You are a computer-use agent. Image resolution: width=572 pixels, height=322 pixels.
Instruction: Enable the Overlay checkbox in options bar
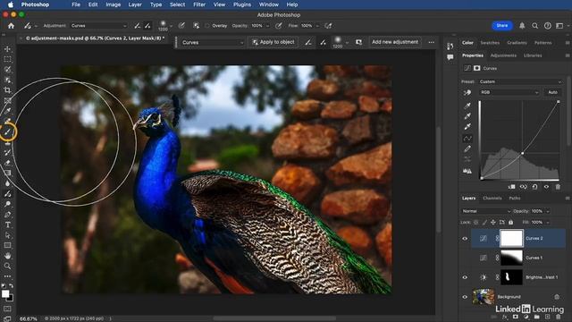tap(207, 26)
